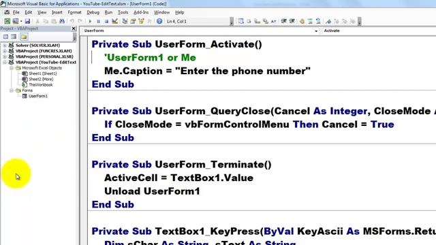Image resolution: width=436 pixels, height=245 pixels.
Task: Open Insert UserForm dropdown arrow
Action: [21, 21]
